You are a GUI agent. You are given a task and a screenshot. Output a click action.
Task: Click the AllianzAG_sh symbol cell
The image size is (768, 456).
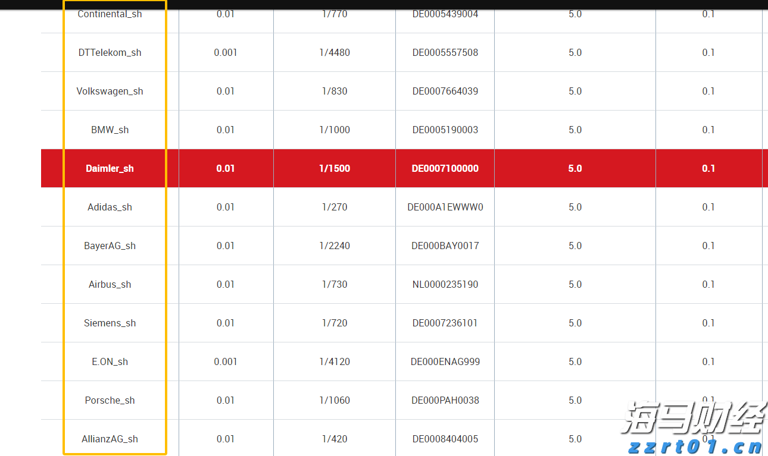[x=110, y=439]
